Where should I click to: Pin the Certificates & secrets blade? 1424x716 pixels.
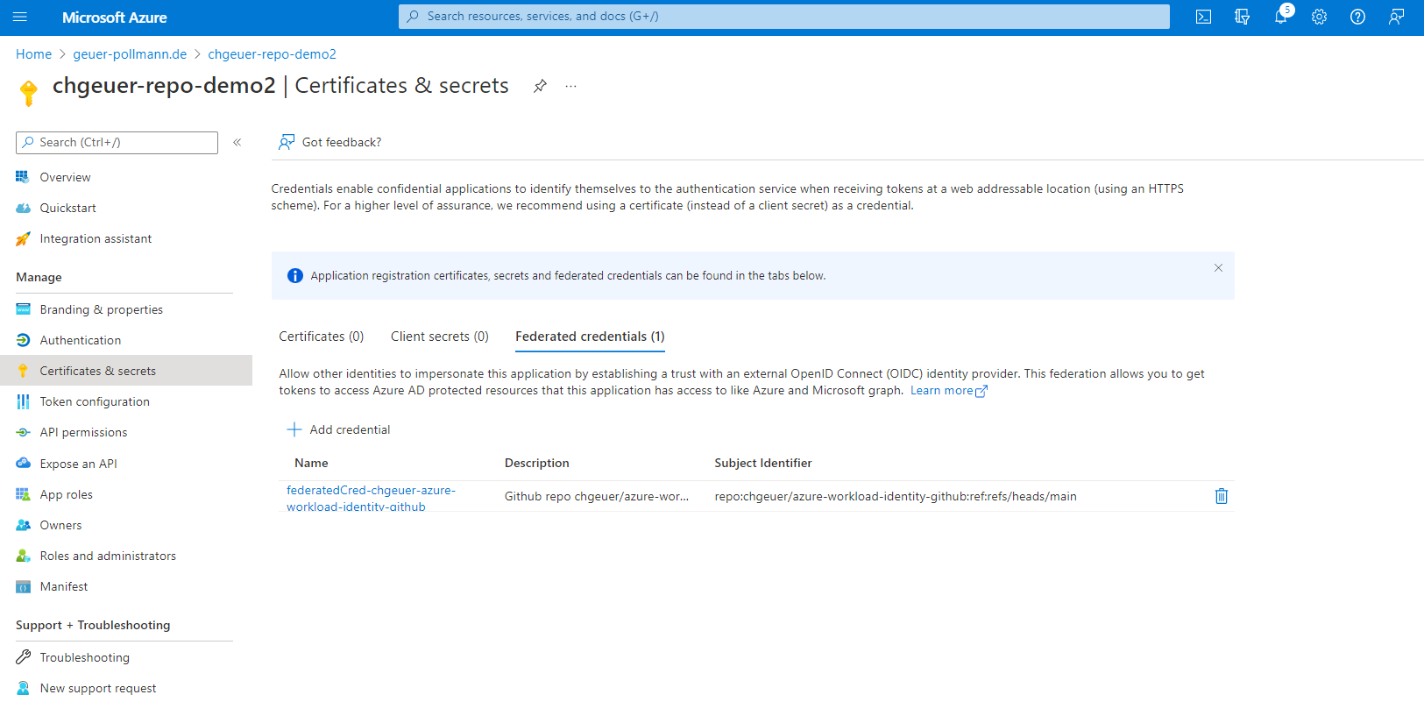pos(540,86)
